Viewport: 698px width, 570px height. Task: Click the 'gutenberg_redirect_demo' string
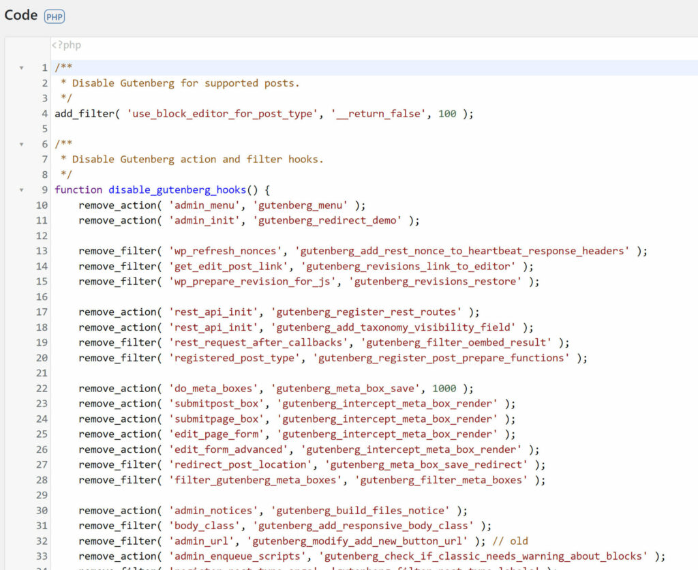pyautogui.click(x=328, y=220)
